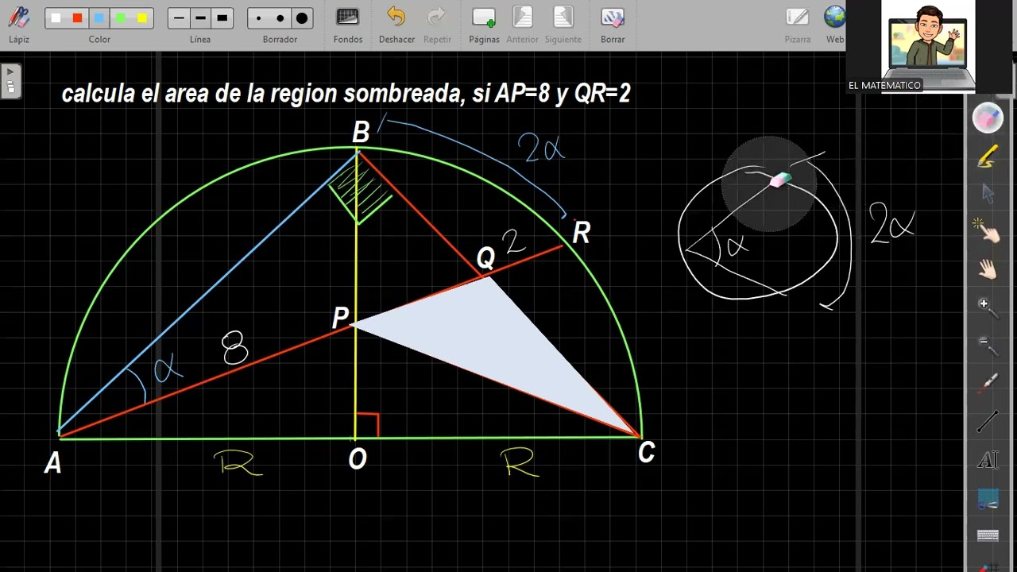Open the Web globe icon

tap(834, 17)
